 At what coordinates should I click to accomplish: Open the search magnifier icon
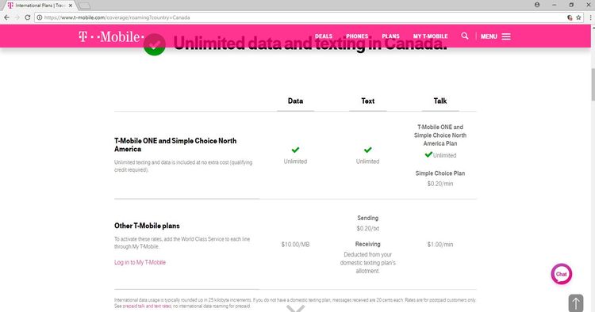(464, 36)
